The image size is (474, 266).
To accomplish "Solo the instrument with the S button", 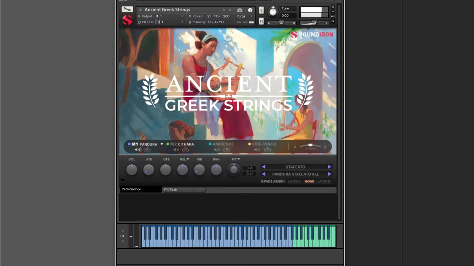I will coord(261,10).
